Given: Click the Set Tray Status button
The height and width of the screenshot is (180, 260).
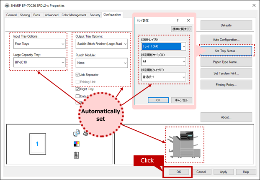Looking at the screenshot, I should point(226,51).
